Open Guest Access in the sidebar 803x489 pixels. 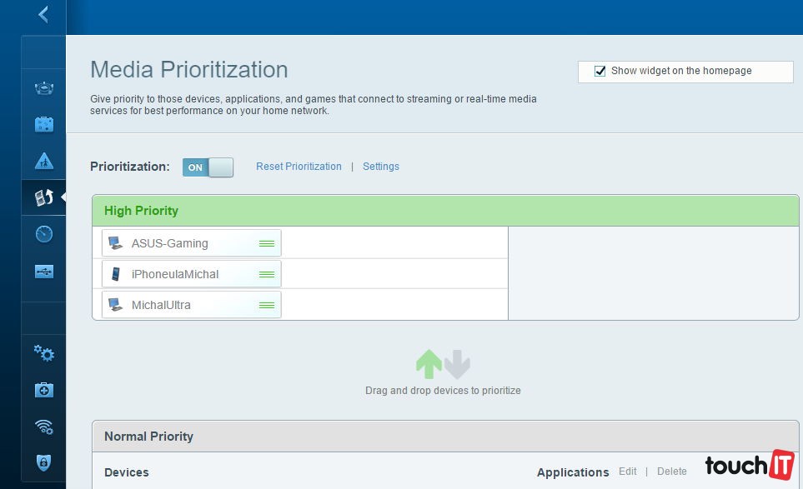pos(44,125)
